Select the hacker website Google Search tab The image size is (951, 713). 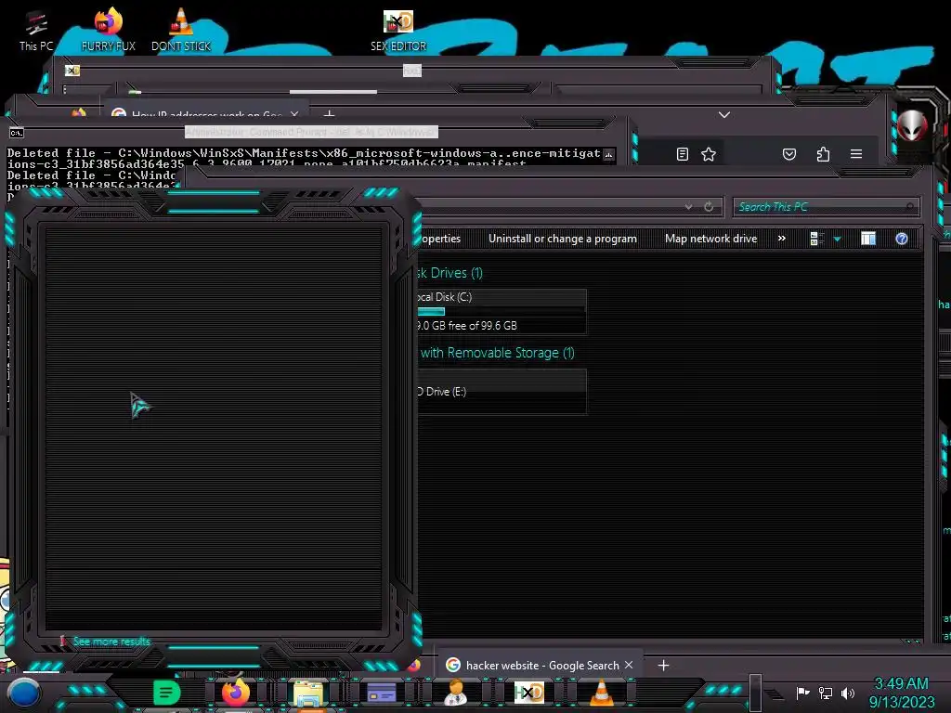coord(541,665)
